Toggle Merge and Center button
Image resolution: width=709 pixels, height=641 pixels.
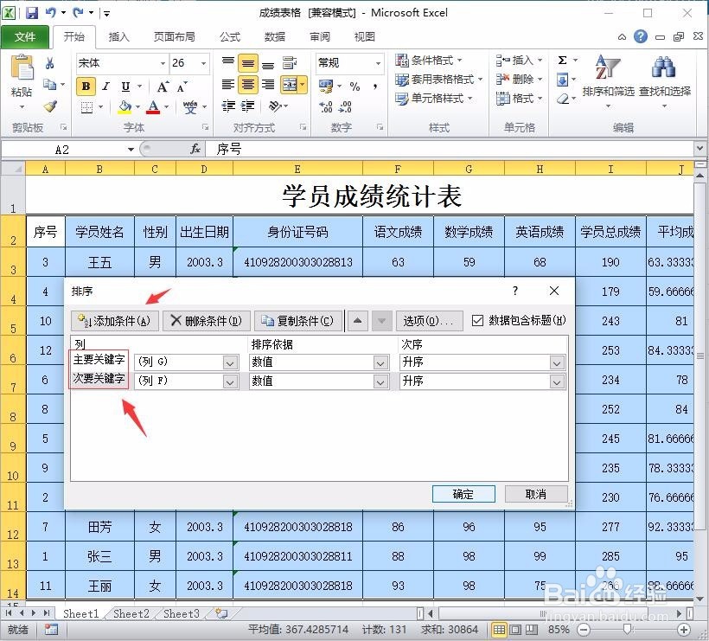(290, 85)
